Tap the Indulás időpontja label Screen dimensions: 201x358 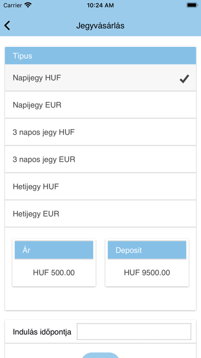point(42,332)
